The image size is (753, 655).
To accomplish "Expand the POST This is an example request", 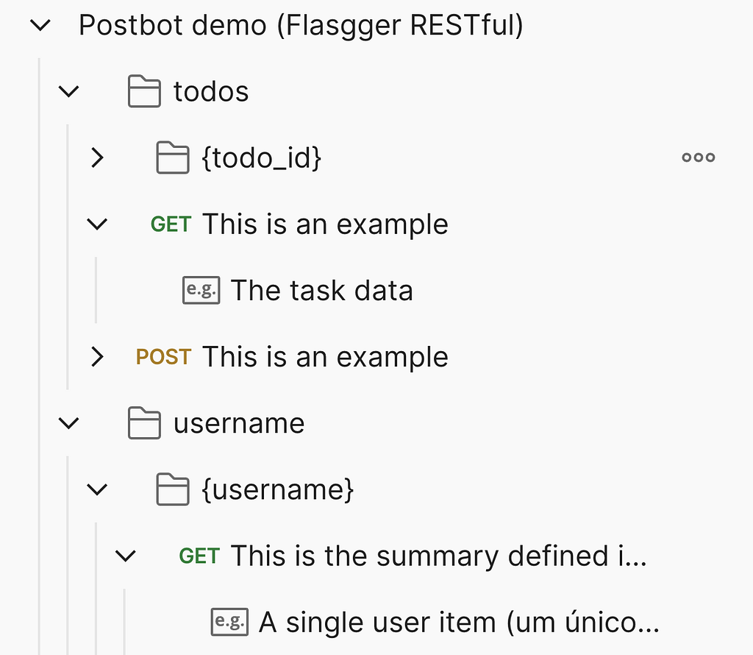I will coord(98,357).
